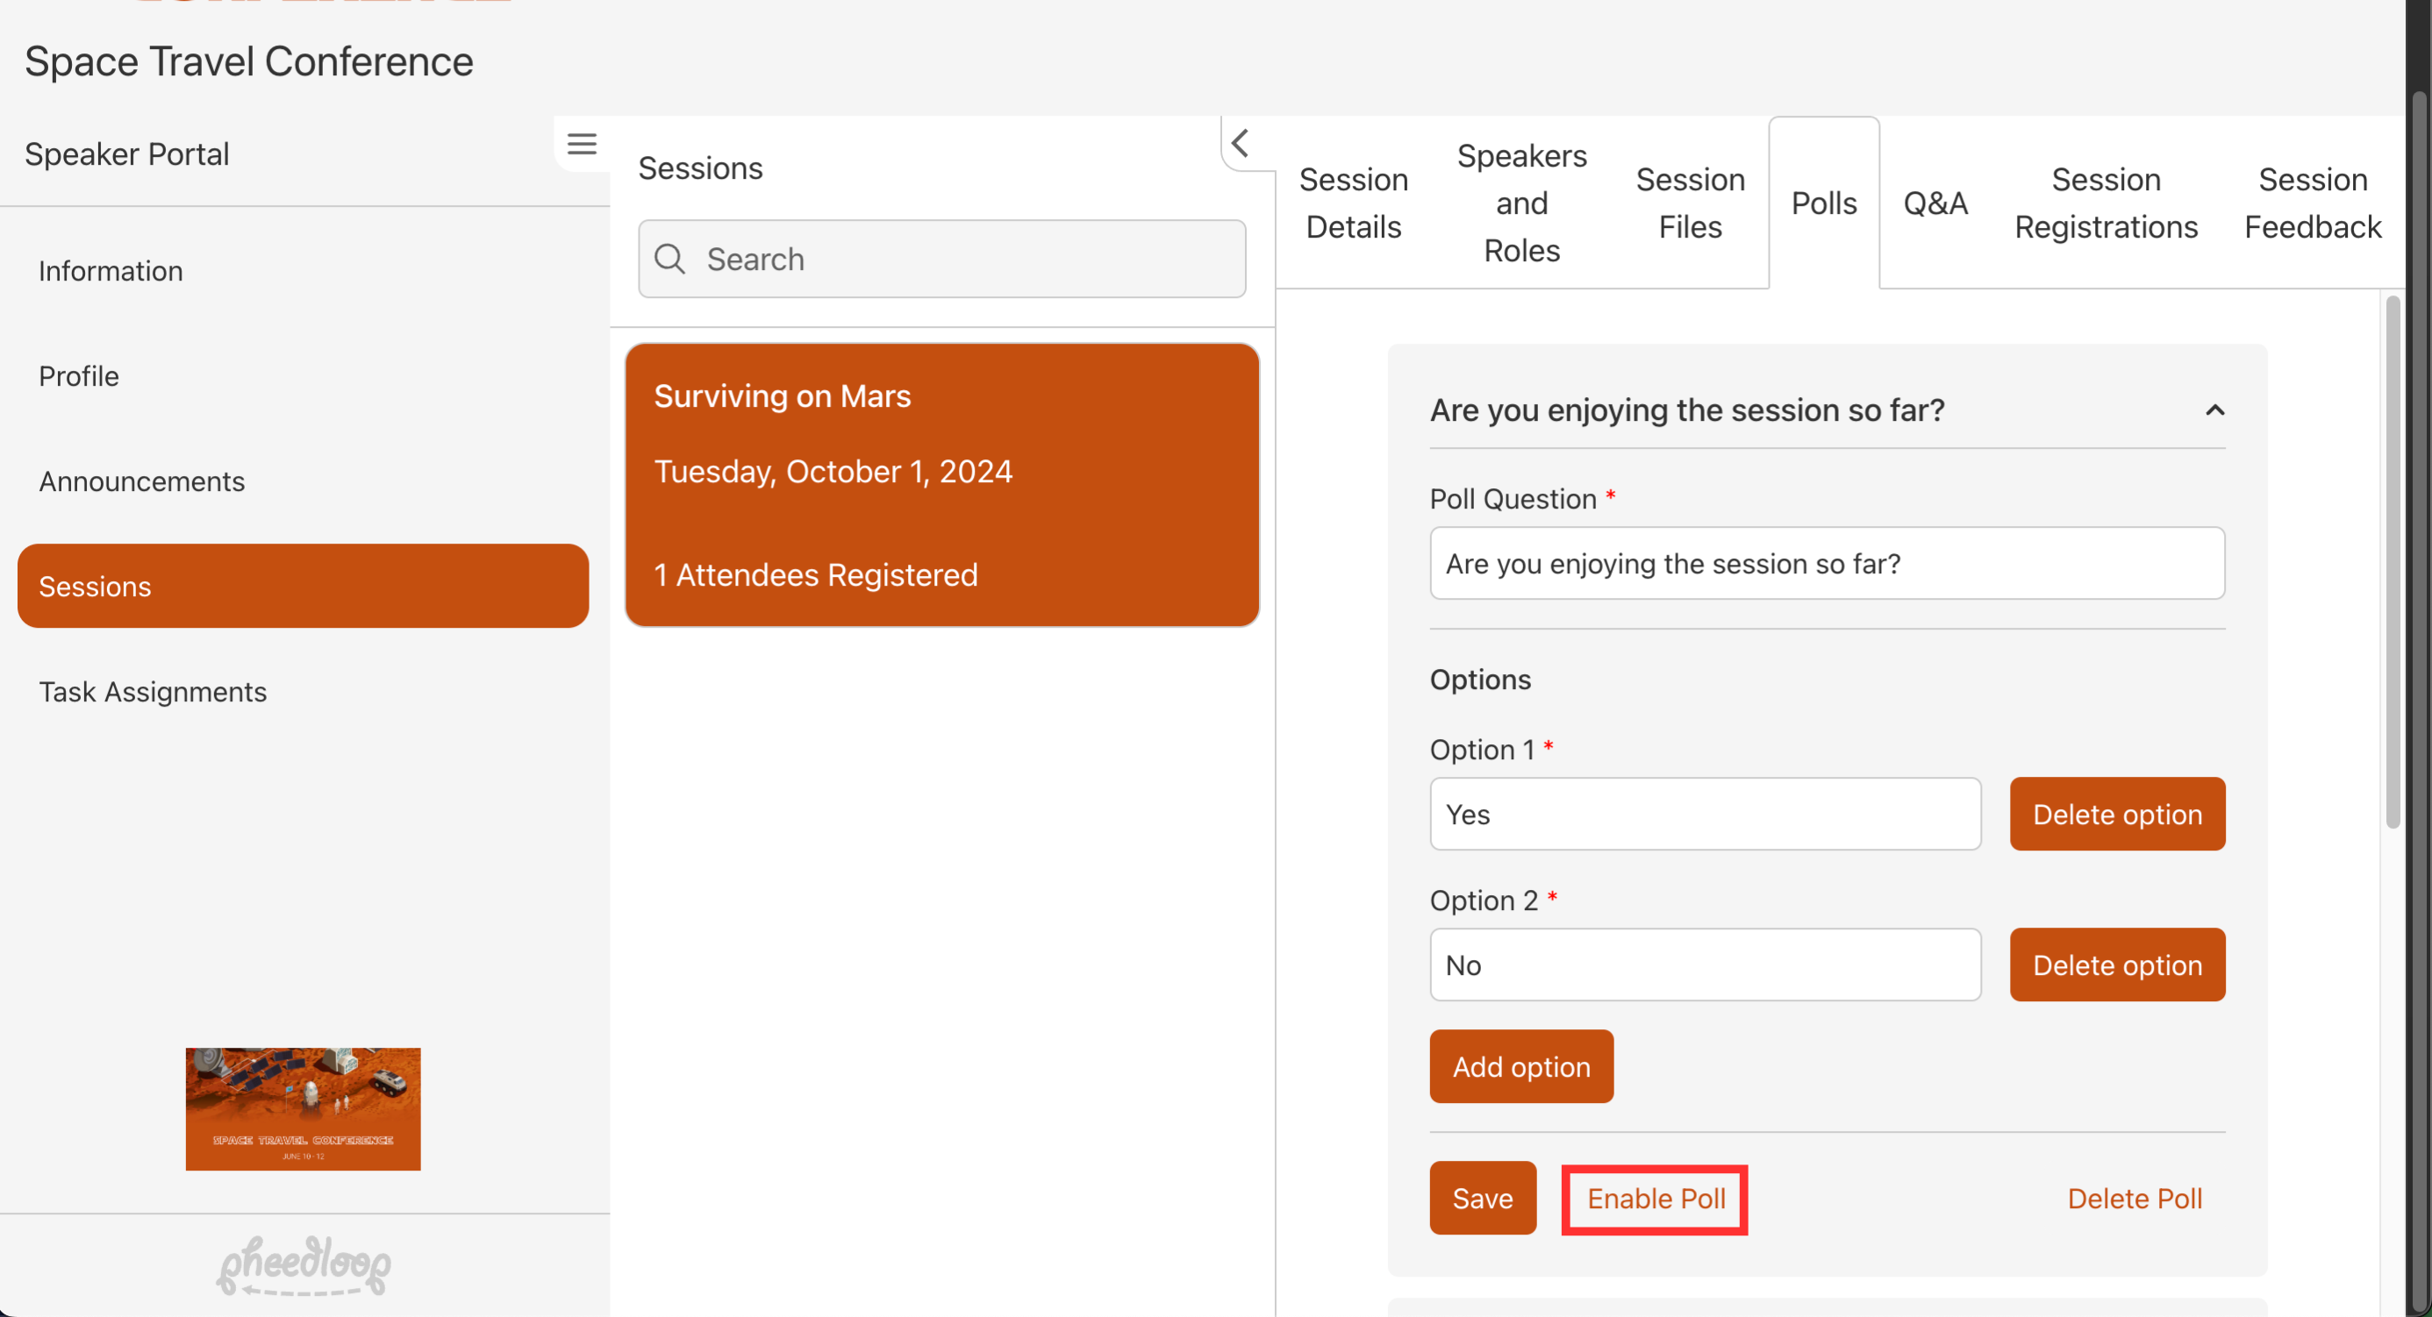Click Delete Poll link
This screenshot has width=2432, height=1317.
click(2134, 1198)
